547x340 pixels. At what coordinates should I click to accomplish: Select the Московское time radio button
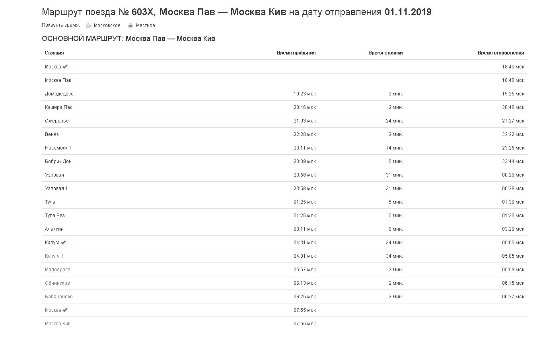pyautogui.click(x=88, y=26)
